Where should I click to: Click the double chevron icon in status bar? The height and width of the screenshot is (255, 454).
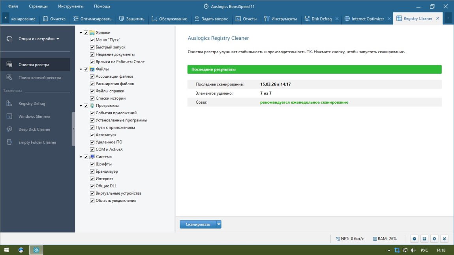tap(445, 239)
